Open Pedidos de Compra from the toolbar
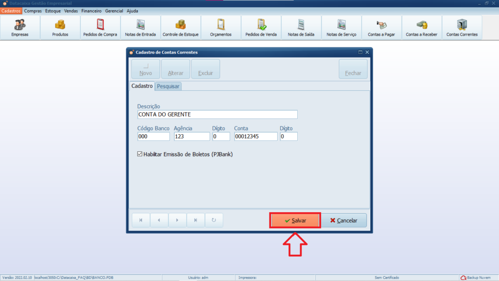 coord(100,27)
